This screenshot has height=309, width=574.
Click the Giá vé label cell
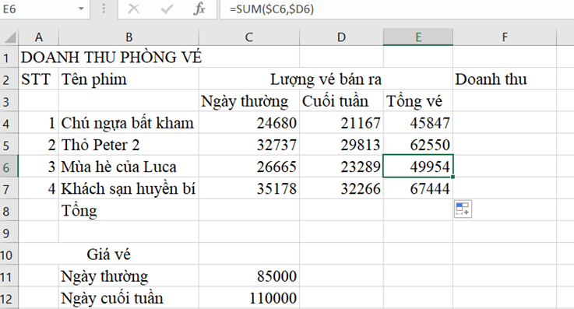pyautogui.click(x=109, y=255)
